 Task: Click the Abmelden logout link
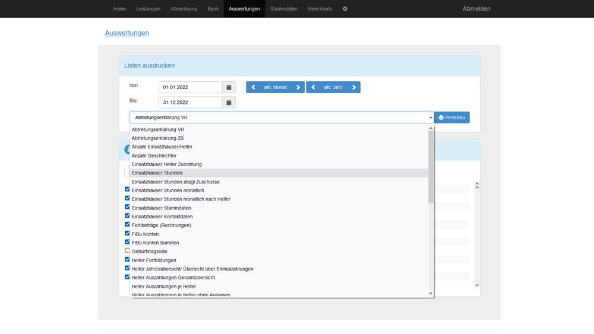476,9
